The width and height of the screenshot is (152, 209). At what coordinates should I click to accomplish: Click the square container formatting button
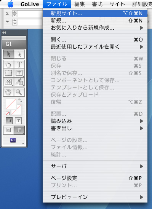click(x=9, y=121)
